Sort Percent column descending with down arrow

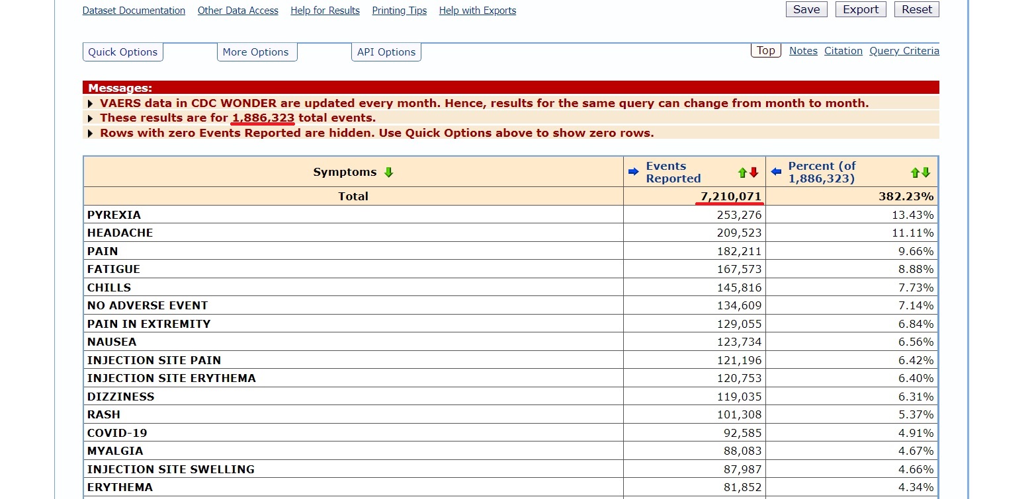tap(926, 173)
